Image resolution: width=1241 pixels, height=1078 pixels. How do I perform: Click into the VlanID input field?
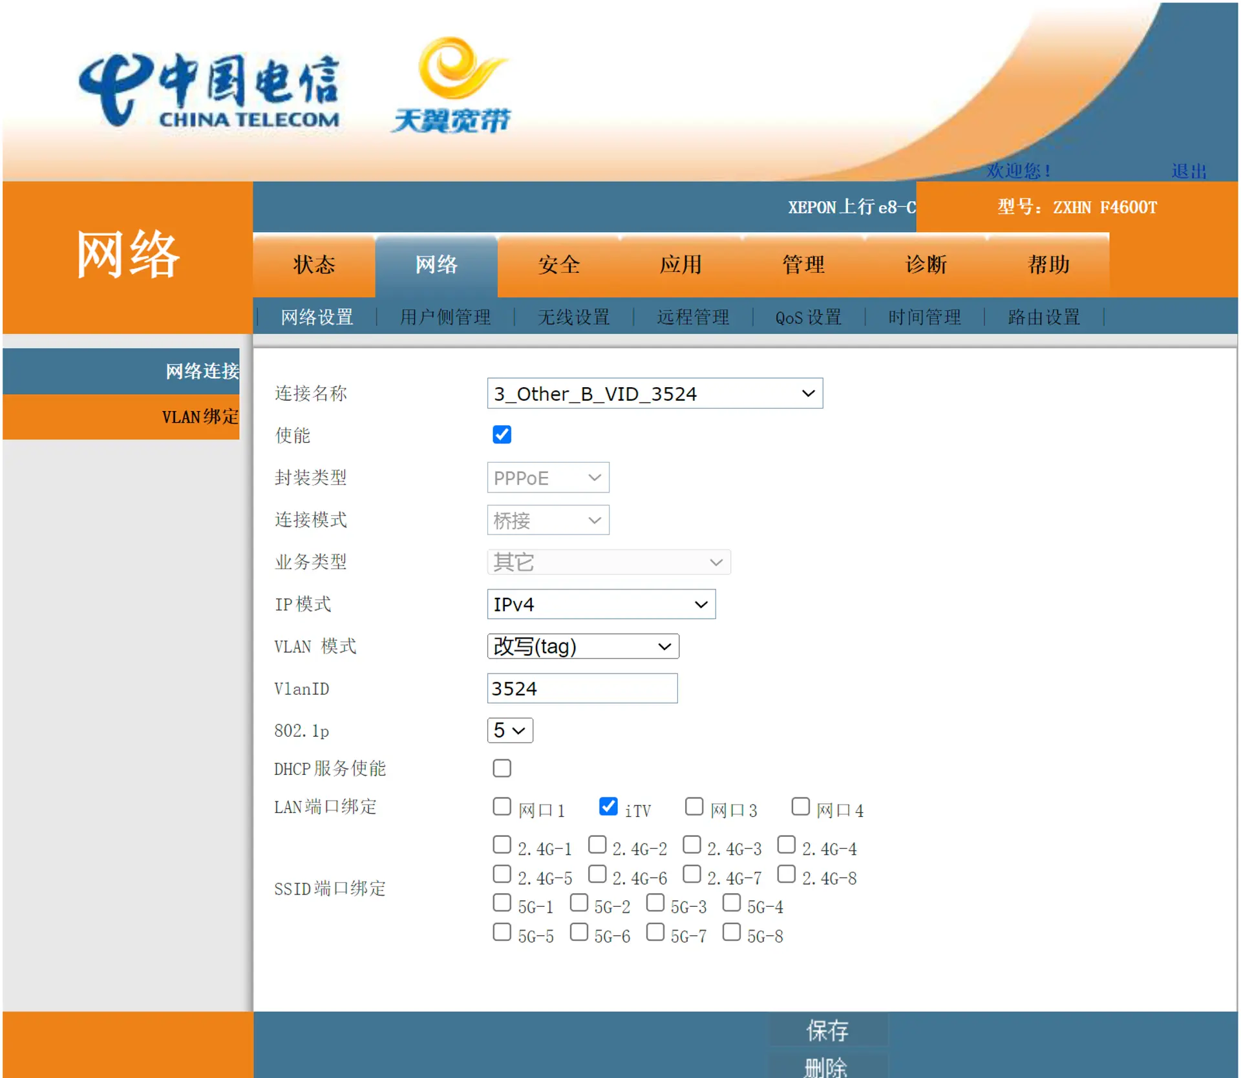click(x=582, y=688)
